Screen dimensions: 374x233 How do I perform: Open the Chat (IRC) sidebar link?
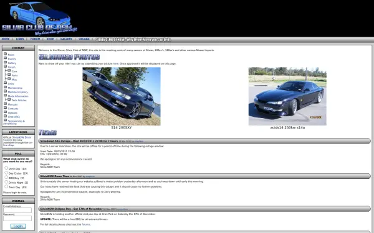pos(14,117)
